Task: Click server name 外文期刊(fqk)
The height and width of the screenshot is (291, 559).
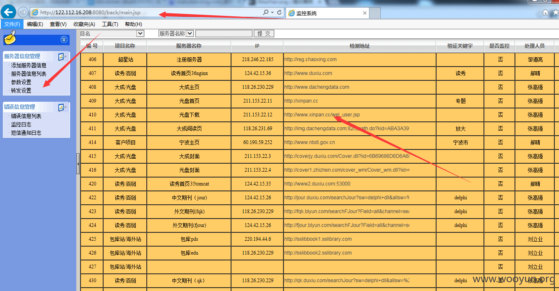Action: [189, 211]
